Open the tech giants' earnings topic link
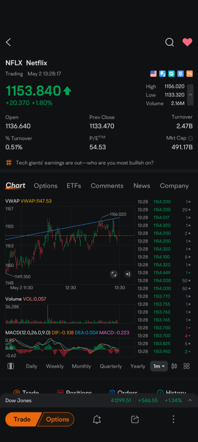198x442 pixels. (85, 163)
